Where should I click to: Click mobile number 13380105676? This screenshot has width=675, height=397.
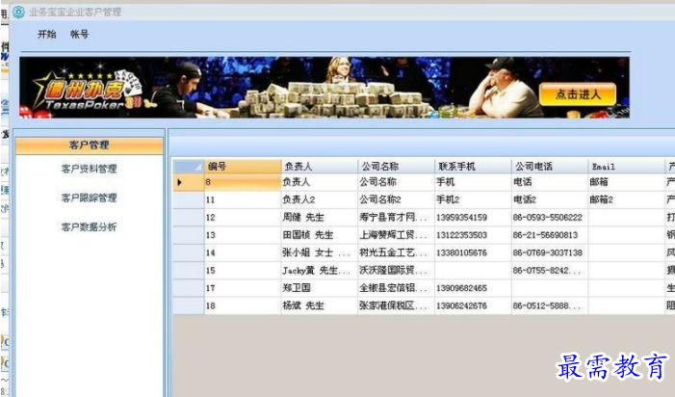tap(473, 252)
